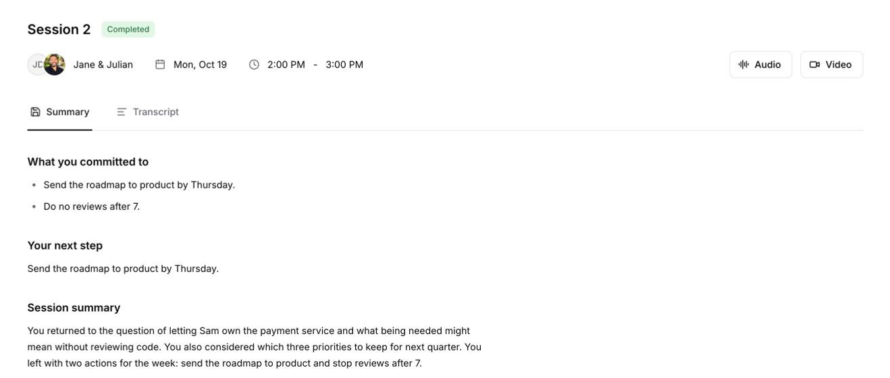
Task: Open the Audio recording
Action: 760,65
